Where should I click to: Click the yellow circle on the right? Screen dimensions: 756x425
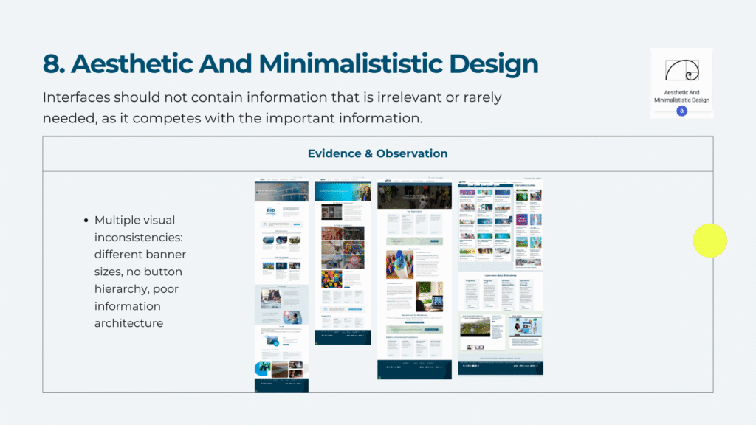(x=710, y=241)
